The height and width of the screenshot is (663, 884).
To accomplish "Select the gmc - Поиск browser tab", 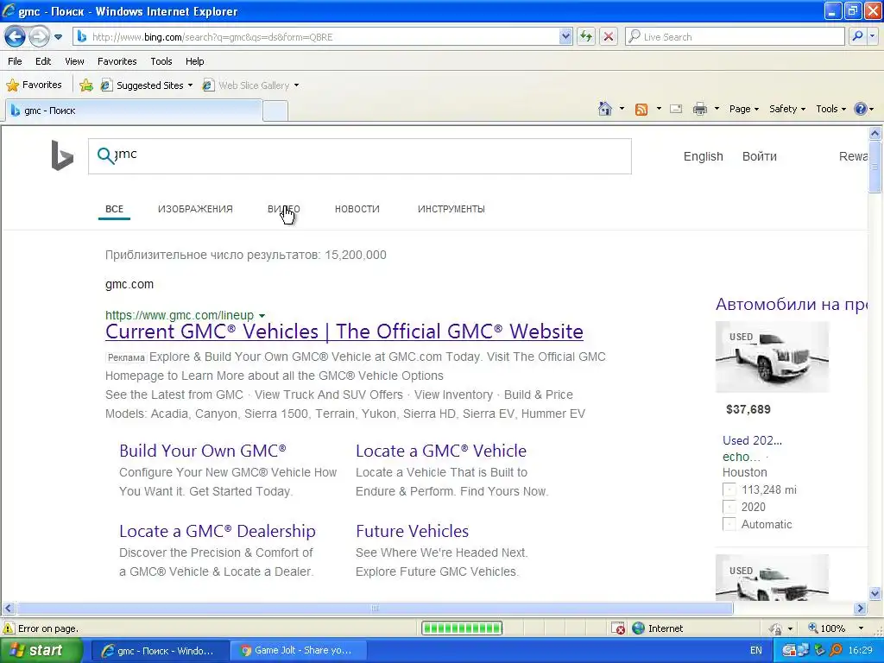I will pyautogui.click(x=134, y=110).
